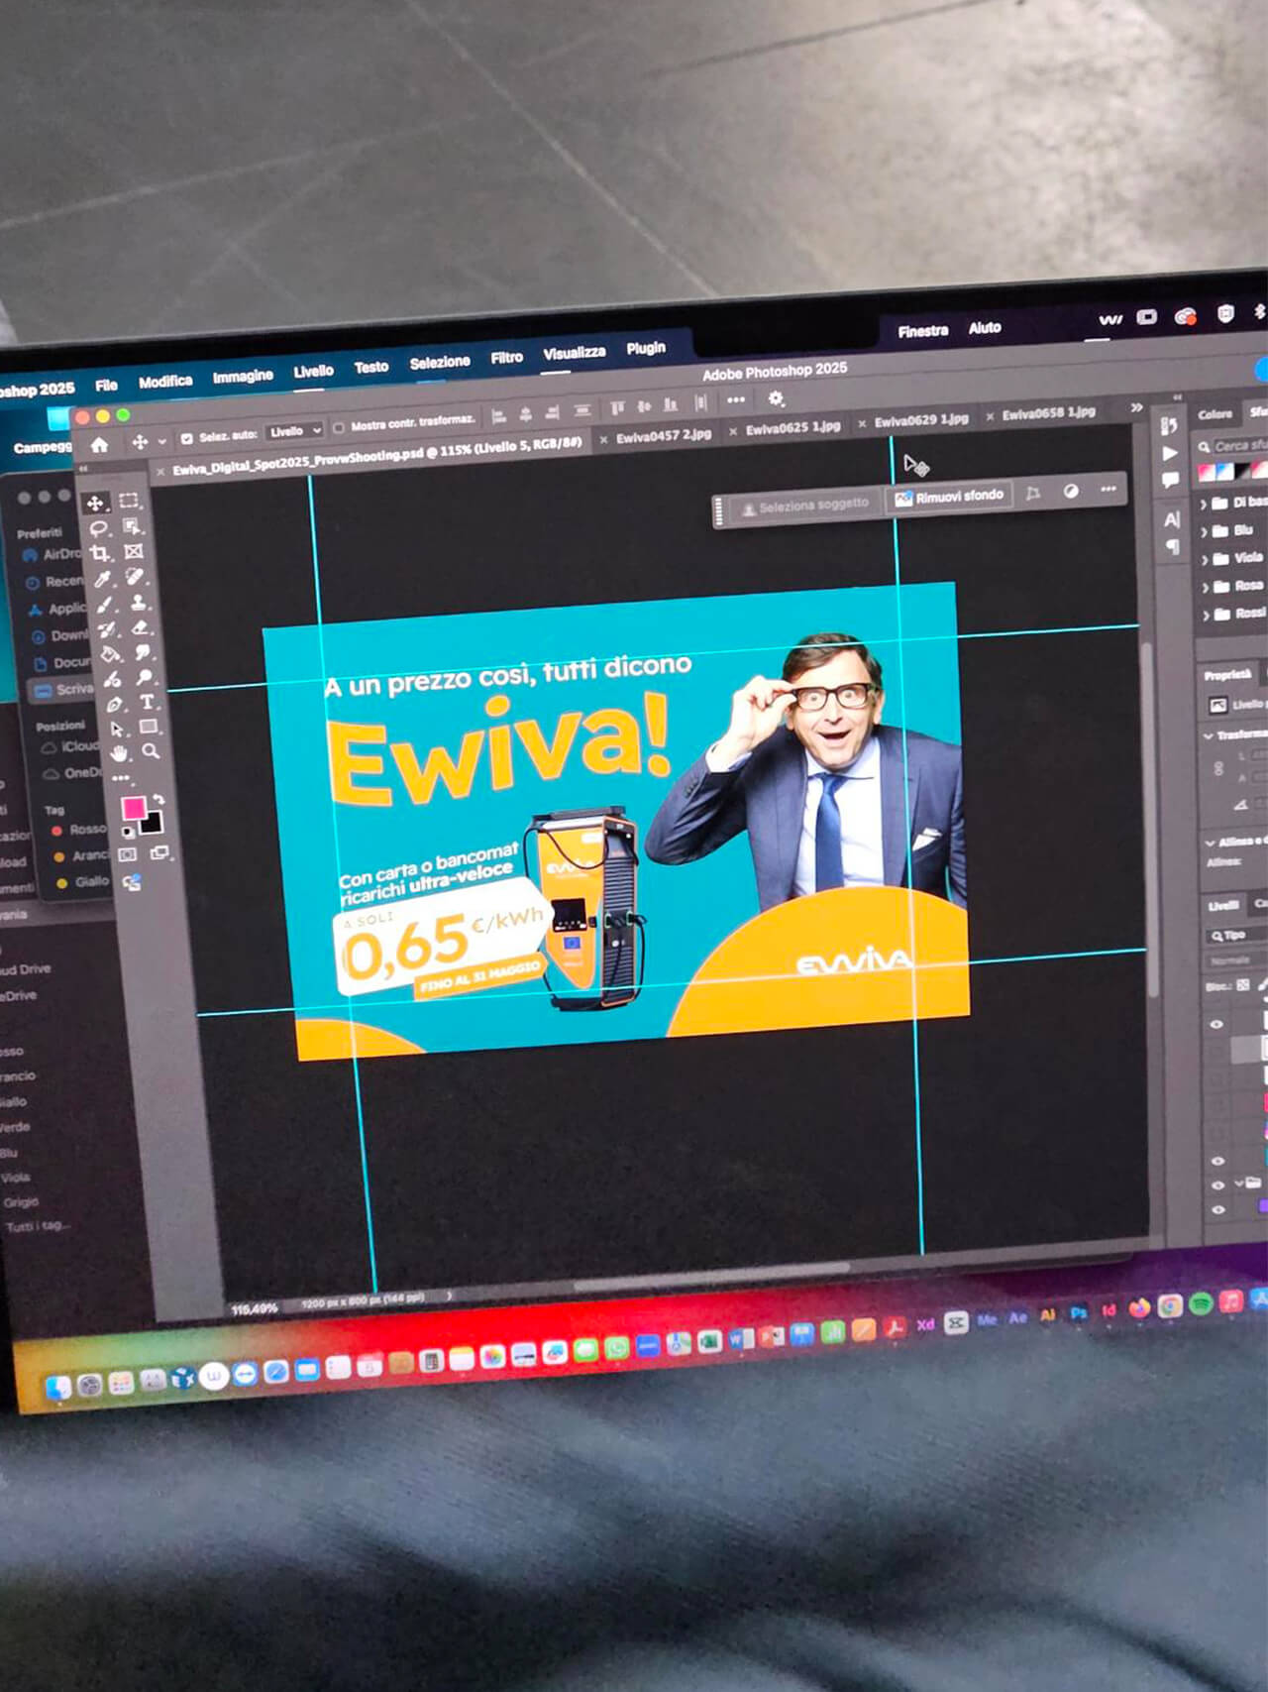Select the Clone Stamp tool
Viewport: 1268px width, 1692px height.
pyautogui.click(x=139, y=603)
